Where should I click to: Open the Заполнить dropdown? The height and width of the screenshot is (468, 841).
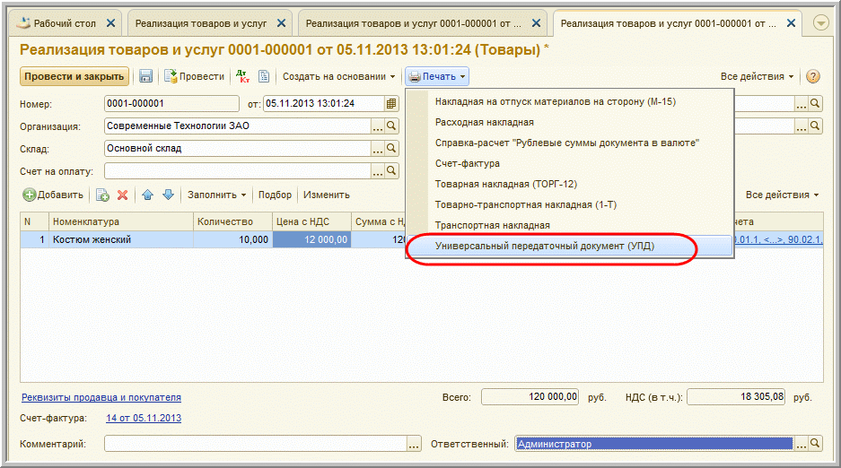tap(216, 195)
